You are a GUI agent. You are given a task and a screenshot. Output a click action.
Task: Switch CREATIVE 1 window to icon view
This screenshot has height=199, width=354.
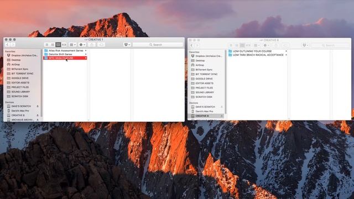coord(46,45)
